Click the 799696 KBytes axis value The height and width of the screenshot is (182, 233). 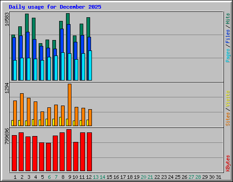7,136
